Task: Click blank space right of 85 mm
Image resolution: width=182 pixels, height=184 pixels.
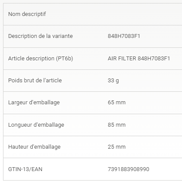Action: click(x=154, y=125)
